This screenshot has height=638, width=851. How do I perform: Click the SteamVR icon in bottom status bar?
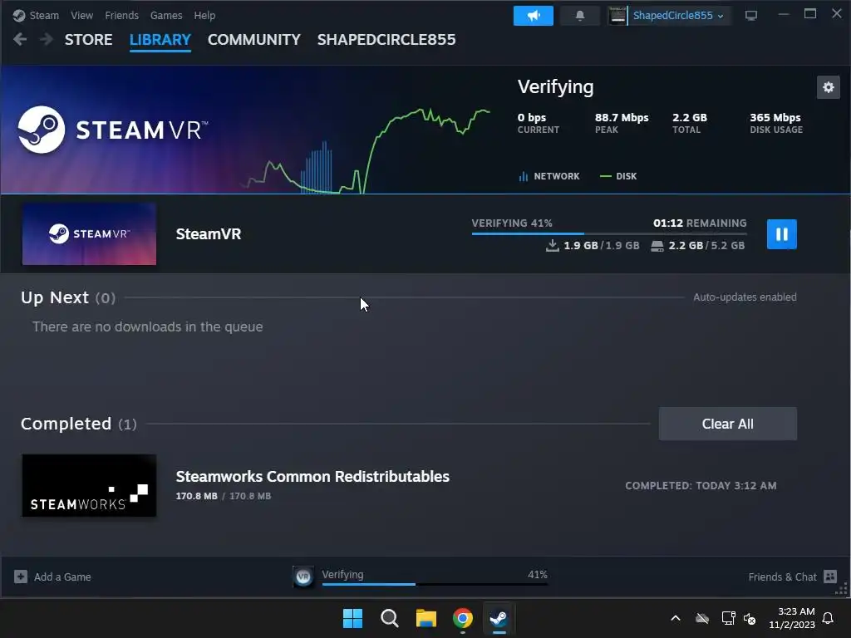click(303, 577)
